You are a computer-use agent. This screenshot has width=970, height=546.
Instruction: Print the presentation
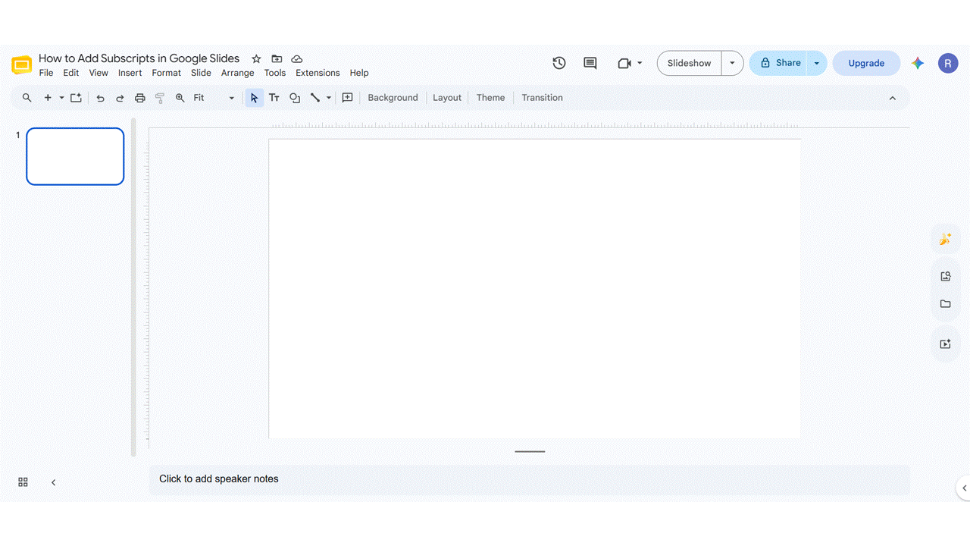(139, 98)
